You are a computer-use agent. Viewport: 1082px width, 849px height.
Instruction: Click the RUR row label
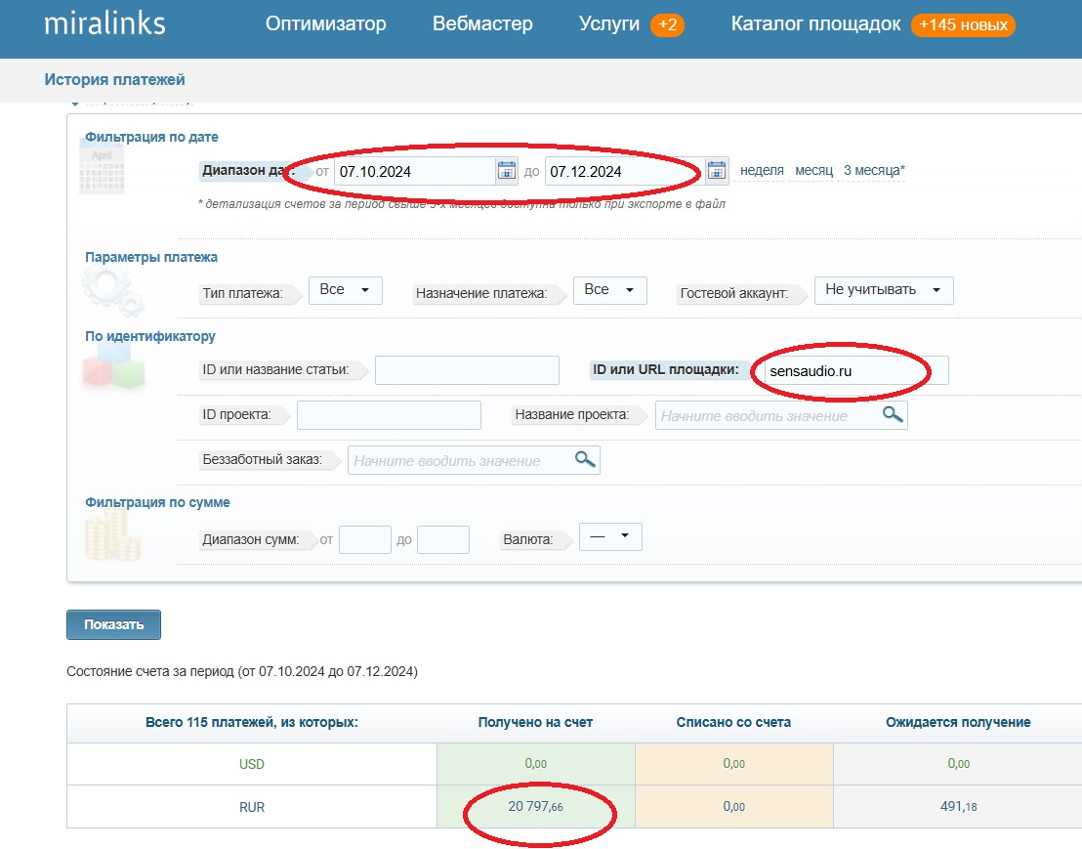252,807
